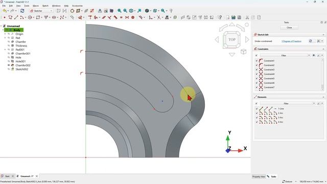This screenshot has width=327, height=184.
Task: Click the save document icon
Action: tap(233, 17)
